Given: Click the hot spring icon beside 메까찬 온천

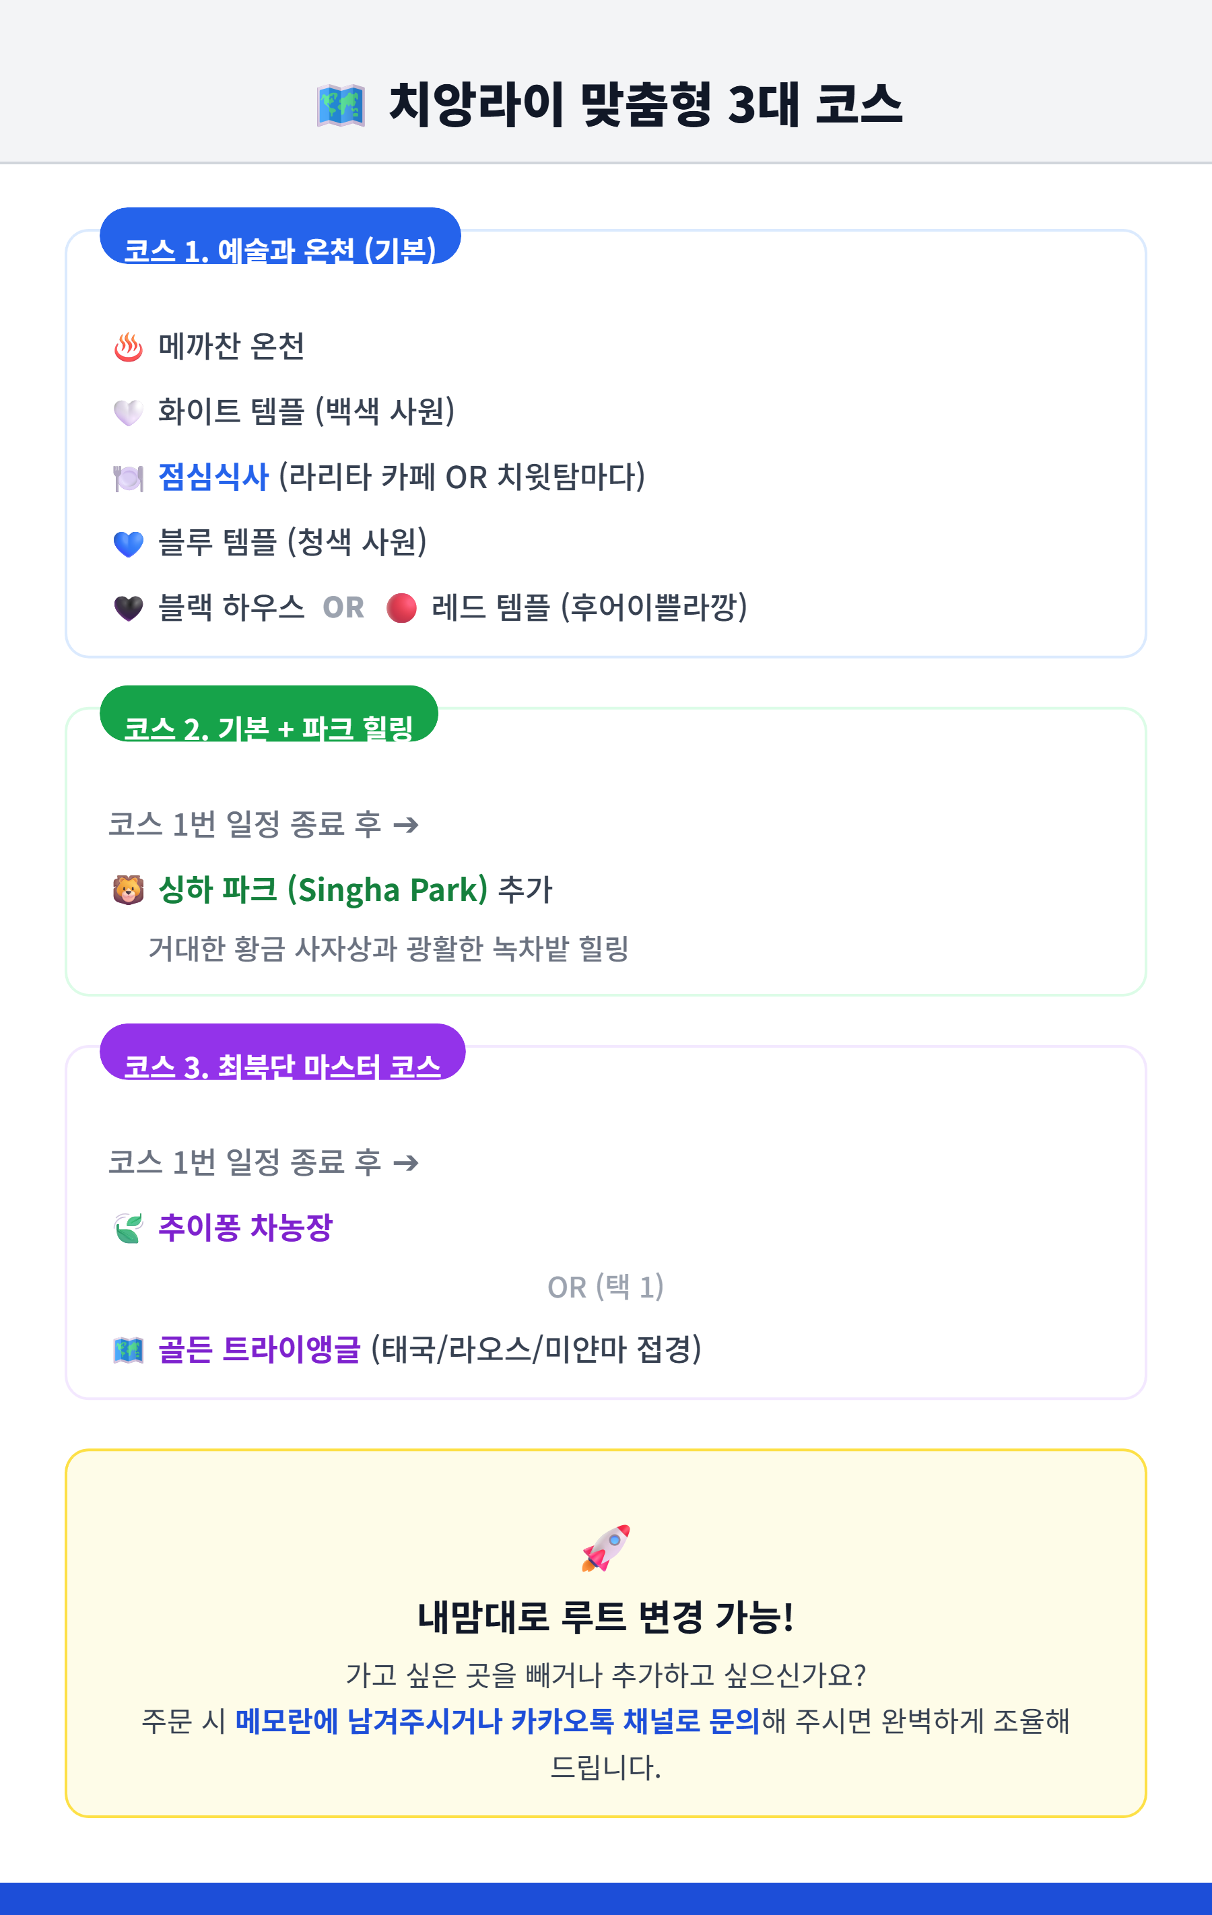Looking at the screenshot, I should pyautogui.click(x=128, y=347).
